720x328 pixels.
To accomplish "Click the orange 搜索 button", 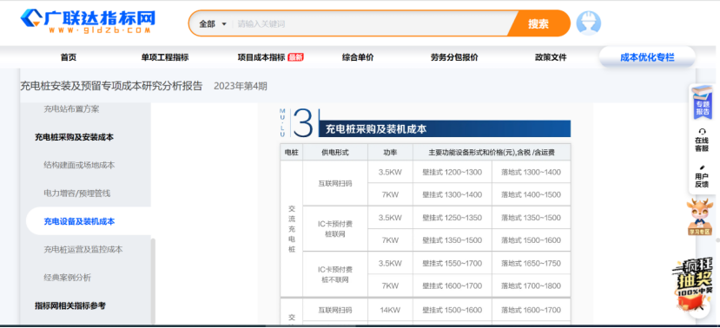I will (x=538, y=23).
